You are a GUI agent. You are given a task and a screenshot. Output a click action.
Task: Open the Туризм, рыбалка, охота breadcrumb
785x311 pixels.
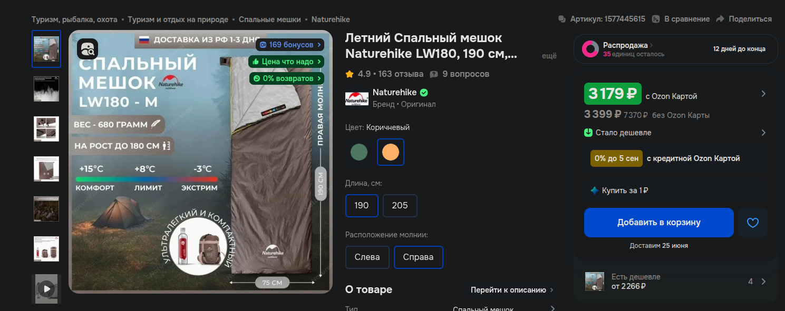(74, 19)
